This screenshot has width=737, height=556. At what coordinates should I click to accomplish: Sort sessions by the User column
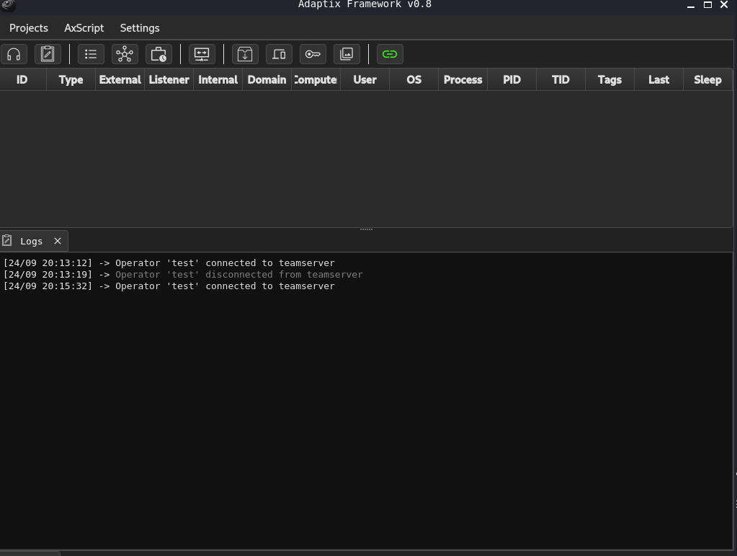[x=365, y=80]
